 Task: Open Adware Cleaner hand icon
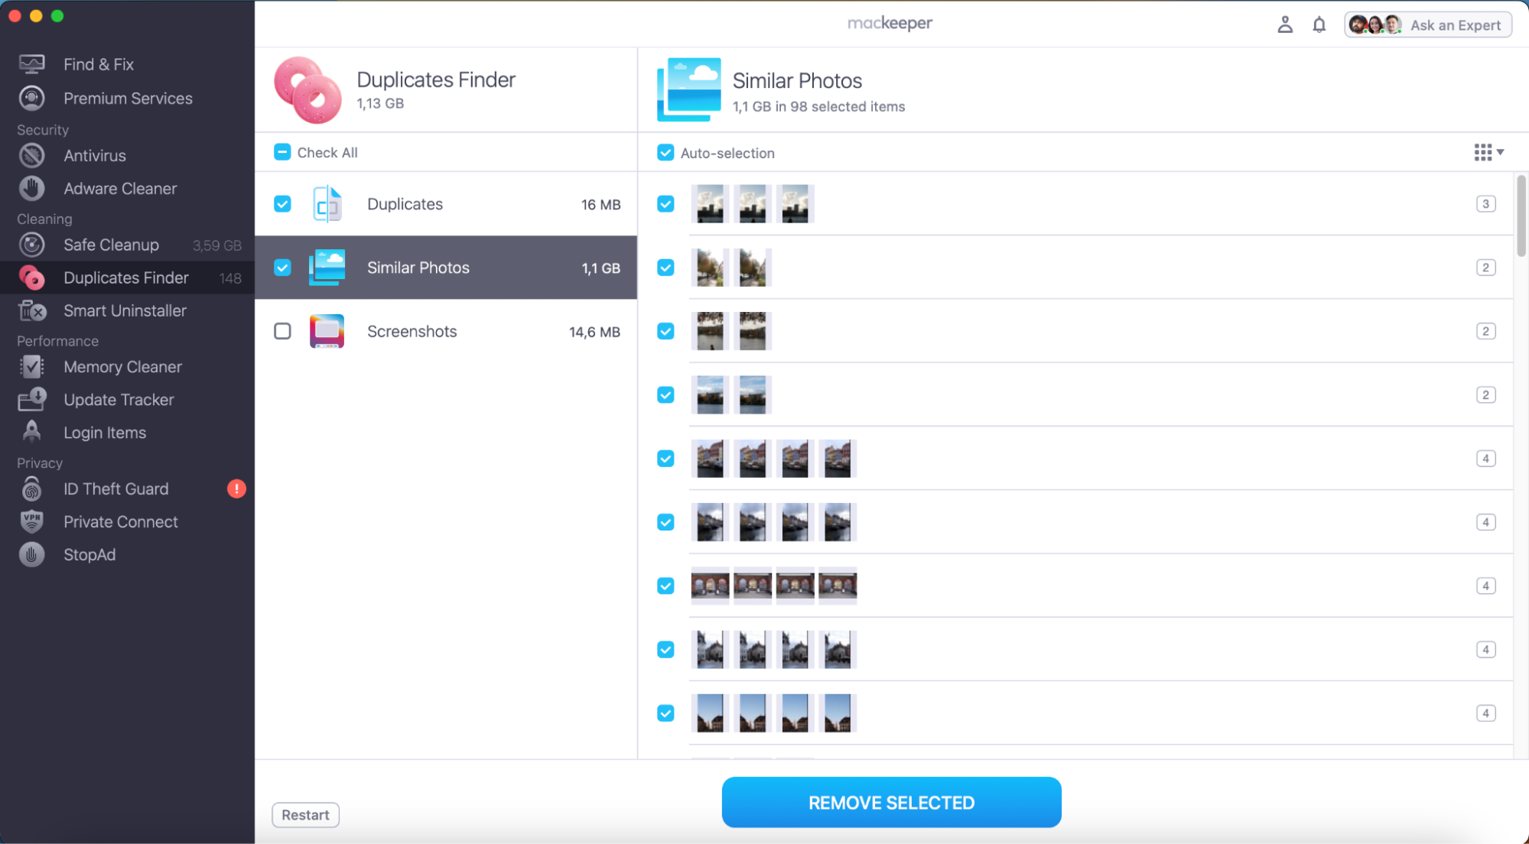(x=31, y=188)
